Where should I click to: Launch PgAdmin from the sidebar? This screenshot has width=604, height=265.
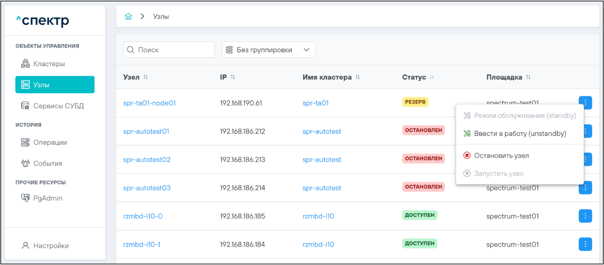(48, 198)
